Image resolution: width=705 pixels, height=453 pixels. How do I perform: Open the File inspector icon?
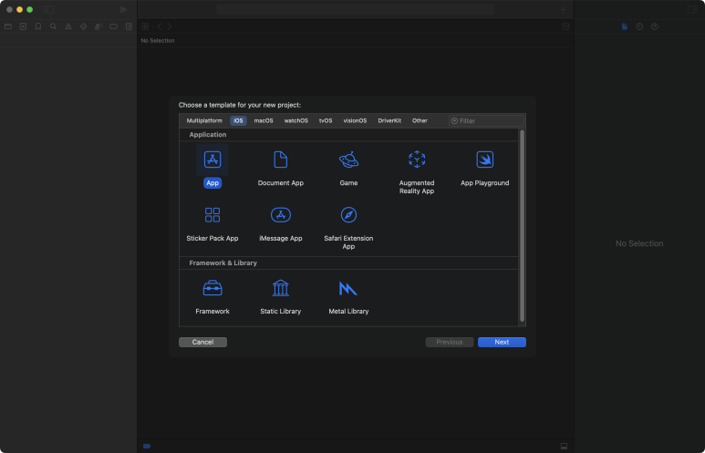[x=625, y=26]
